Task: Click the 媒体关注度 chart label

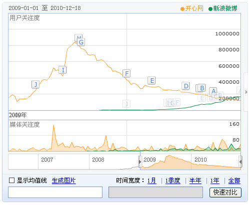Action: pos(24,125)
